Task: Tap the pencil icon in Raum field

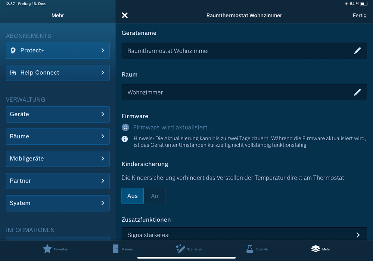Action: coord(357,92)
